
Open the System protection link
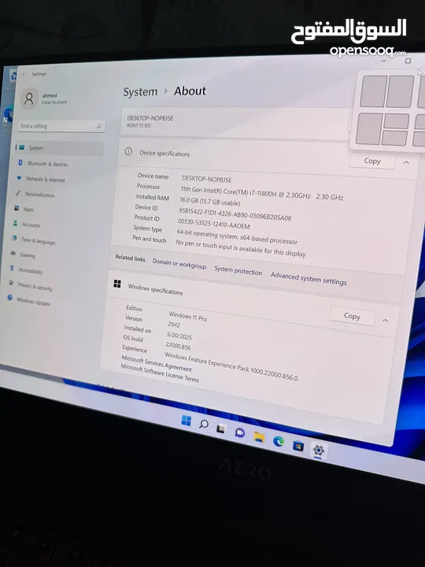pyautogui.click(x=238, y=270)
